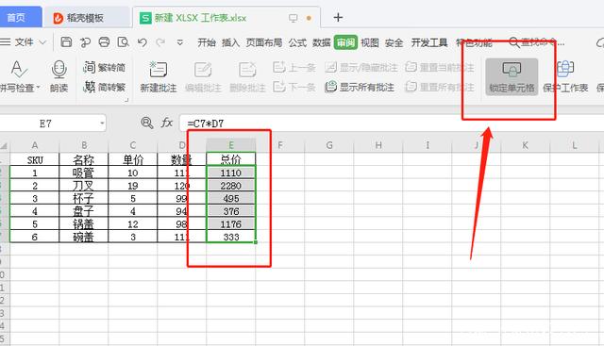The width and height of the screenshot is (604, 346).
Task: Toggle the 锁定单元格 lock cell button
Action: [x=512, y=77]
